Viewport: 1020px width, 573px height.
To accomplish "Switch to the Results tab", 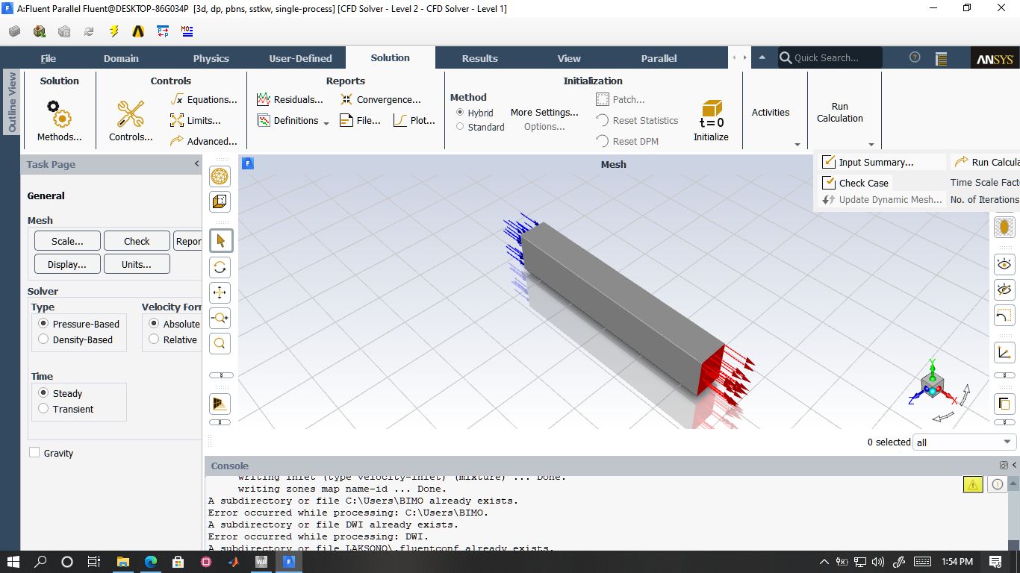I will [x=479, y=58].
